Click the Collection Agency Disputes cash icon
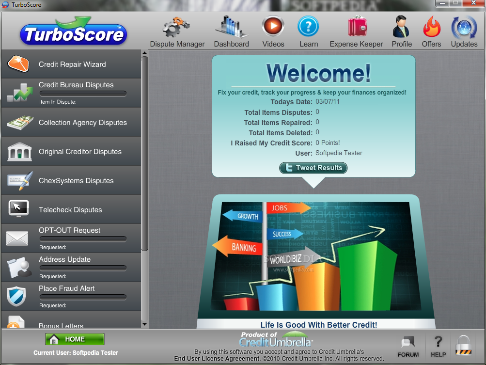The width and height of the screenshot is (486, 365). (x=20, y=123)
